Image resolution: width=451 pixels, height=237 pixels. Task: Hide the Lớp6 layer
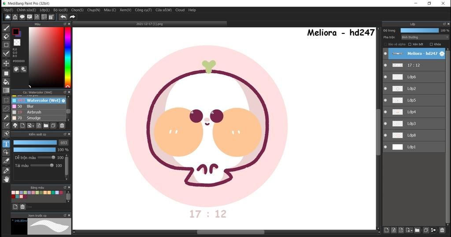point(385,77)
